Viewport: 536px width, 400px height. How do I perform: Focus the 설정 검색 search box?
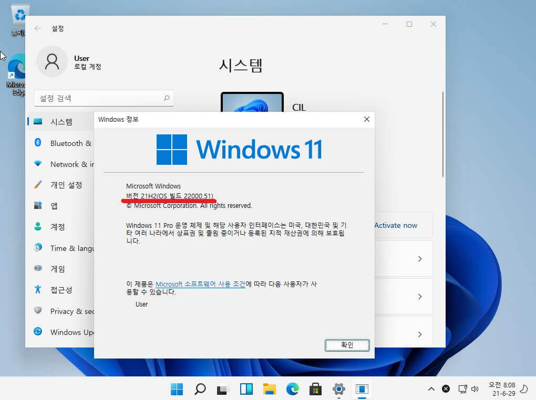pyautogui.click(x=104, y=98)
